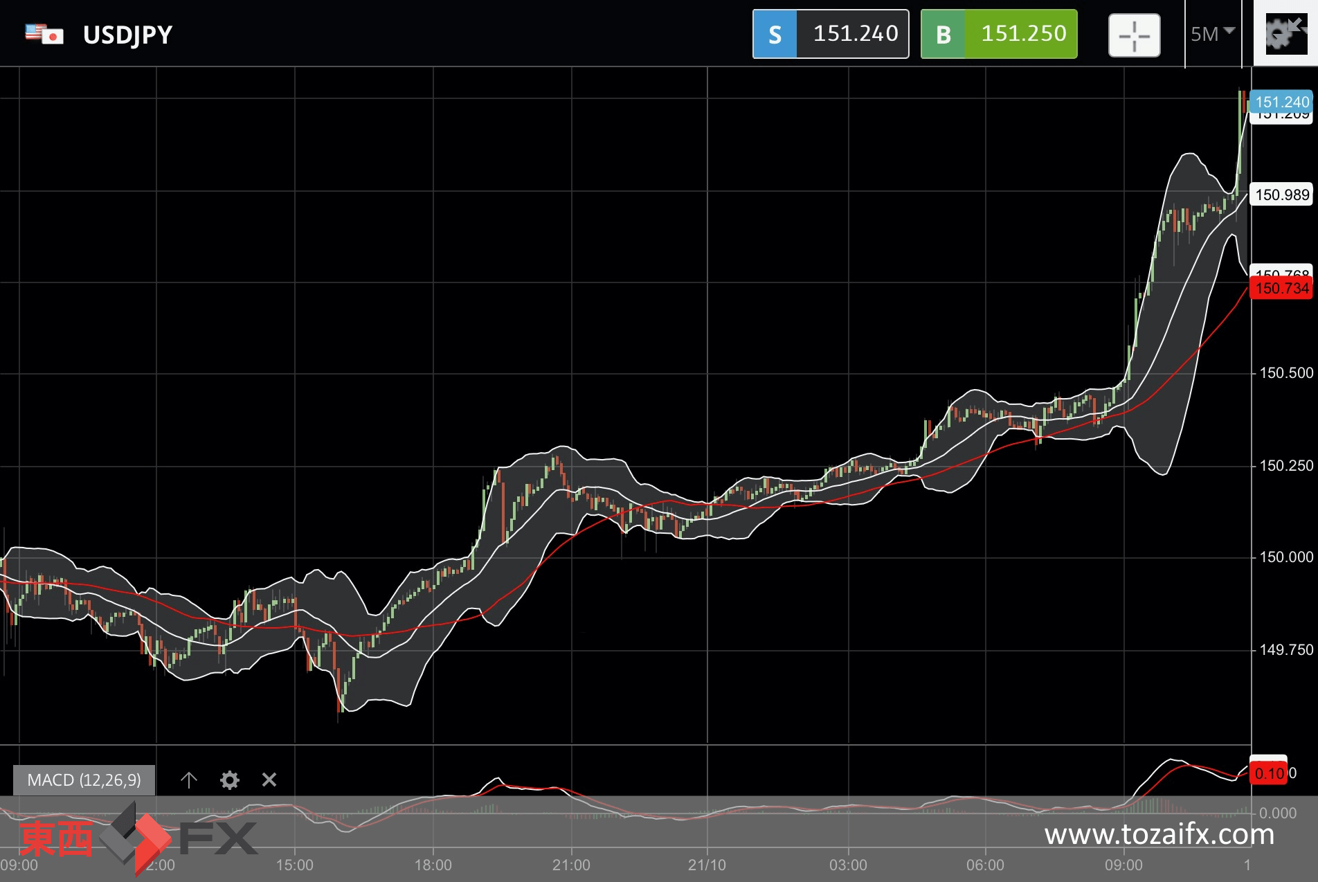The width and height of the screenshot is (1318, 882).
Task: Open chart settings gear in top-right corner
Action: point(1285,34)
